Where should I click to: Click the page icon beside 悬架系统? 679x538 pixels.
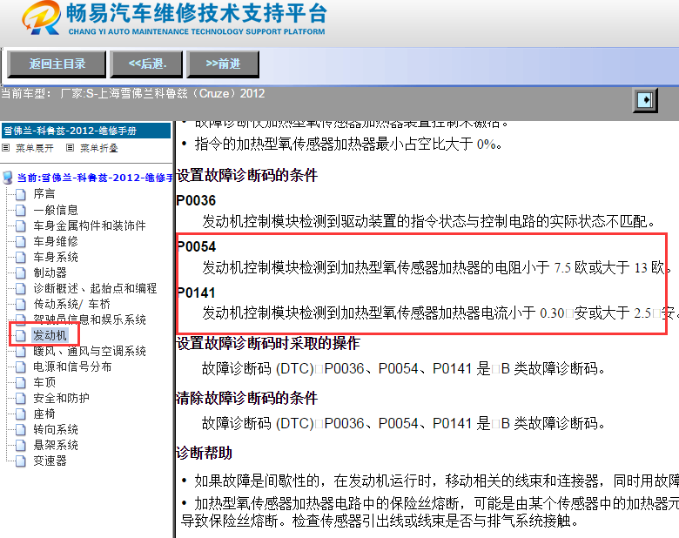(20, 446)
